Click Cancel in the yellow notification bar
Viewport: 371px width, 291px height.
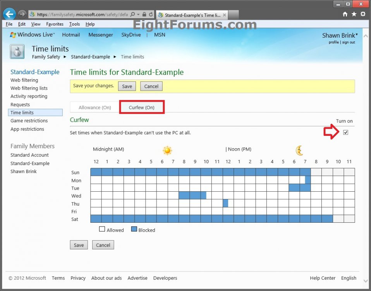coord(151,86)
